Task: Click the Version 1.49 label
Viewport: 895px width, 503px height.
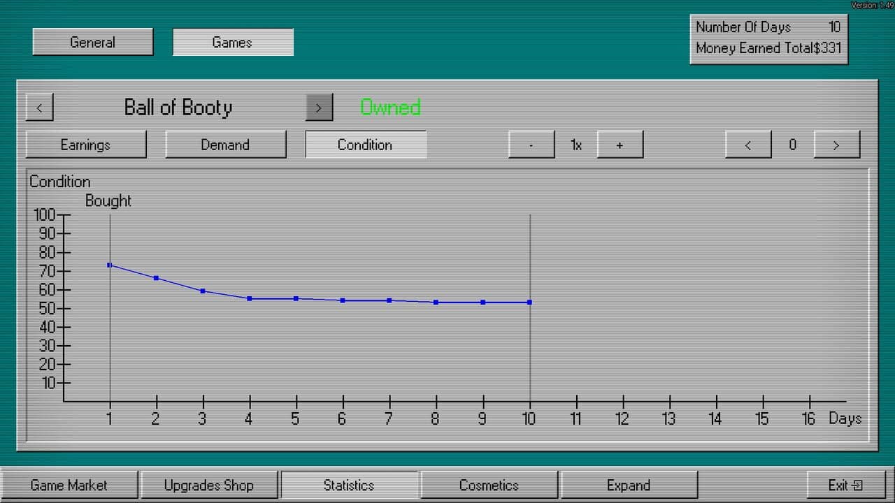Action: coord(872,5)
